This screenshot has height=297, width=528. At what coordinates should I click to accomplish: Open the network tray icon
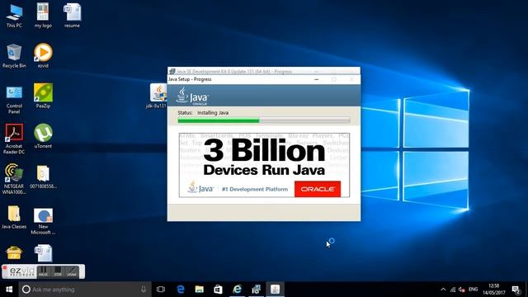pos(453,290)
